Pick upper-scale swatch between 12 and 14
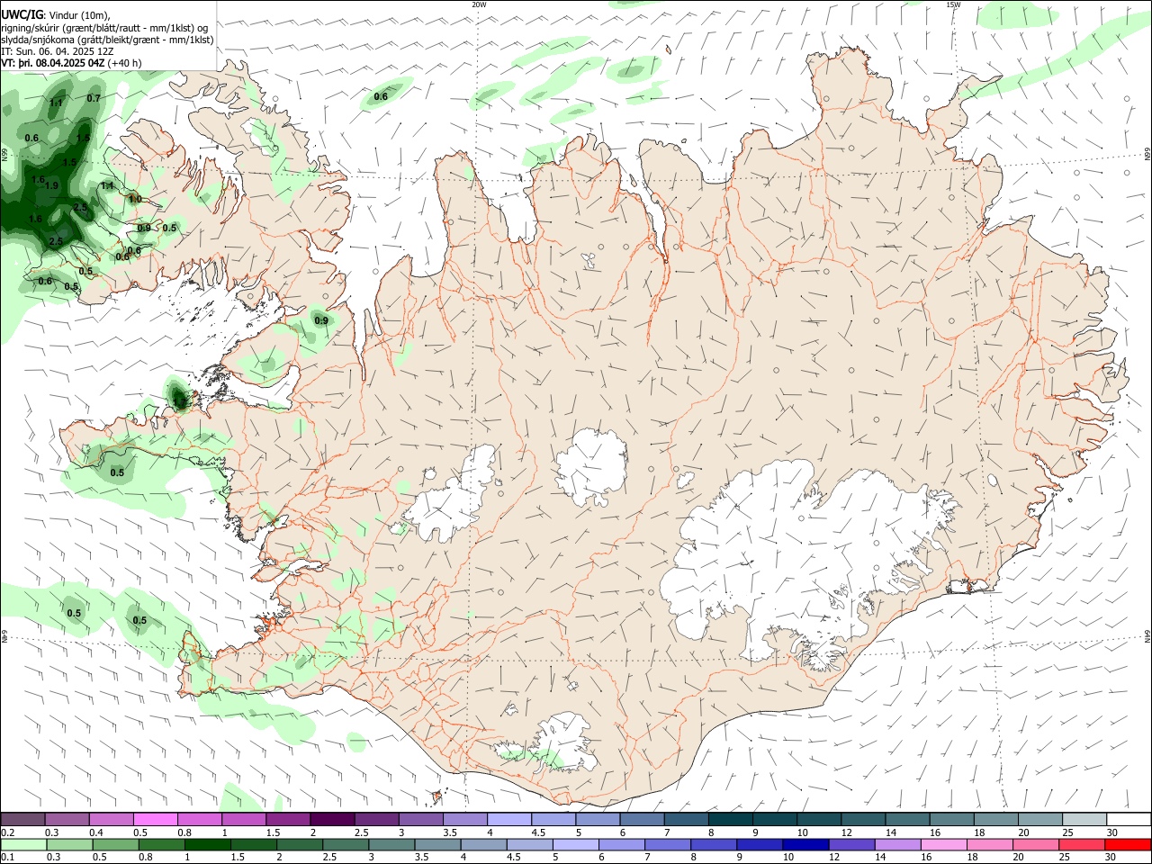1152x864 pixels. pos(863,819)
